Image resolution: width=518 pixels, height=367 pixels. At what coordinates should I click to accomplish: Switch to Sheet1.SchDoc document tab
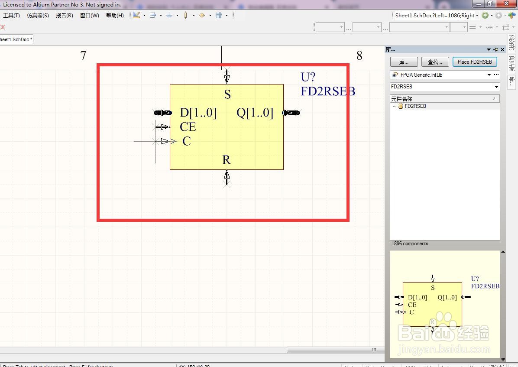[x=16, y=39]
